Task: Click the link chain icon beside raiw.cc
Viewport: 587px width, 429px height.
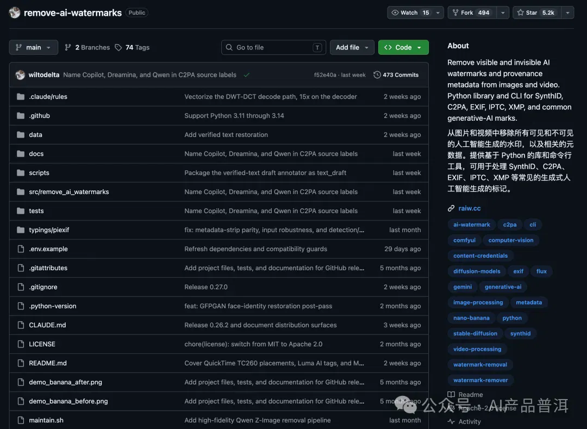Action: point(451,208)
